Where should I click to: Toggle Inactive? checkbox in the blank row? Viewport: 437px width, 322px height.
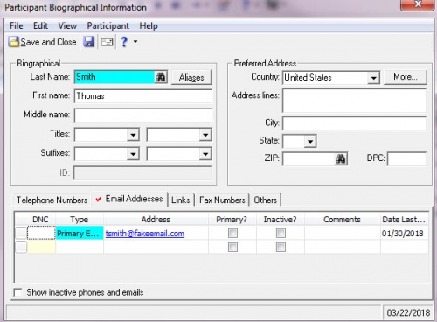[281, 248]
